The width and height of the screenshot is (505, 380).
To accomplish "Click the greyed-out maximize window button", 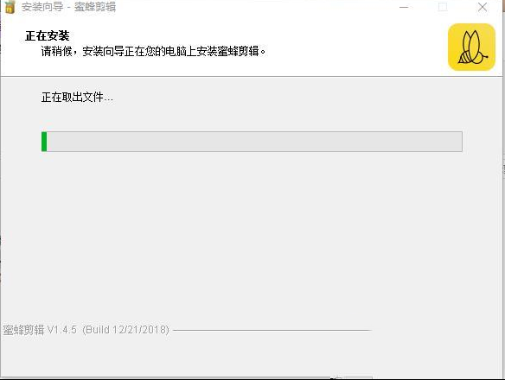I will (x=443, y=7).
